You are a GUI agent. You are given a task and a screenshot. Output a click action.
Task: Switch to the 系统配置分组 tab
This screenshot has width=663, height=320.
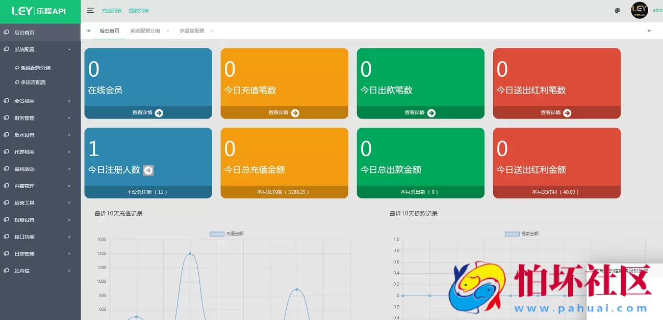(x=144, y=31)
